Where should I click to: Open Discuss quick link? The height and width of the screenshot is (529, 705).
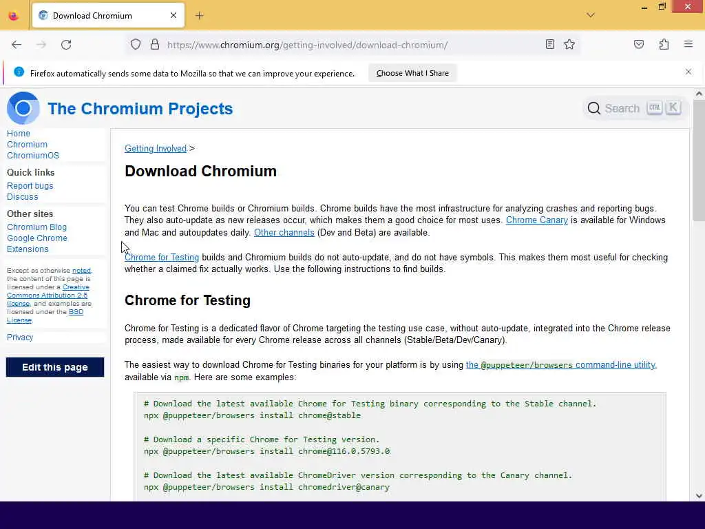point(23,196)
